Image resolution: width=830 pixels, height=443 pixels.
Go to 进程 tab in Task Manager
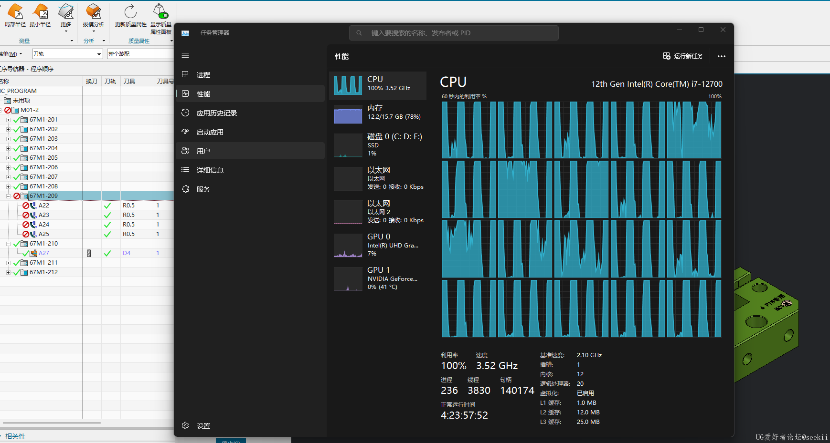tap(250, 74)
